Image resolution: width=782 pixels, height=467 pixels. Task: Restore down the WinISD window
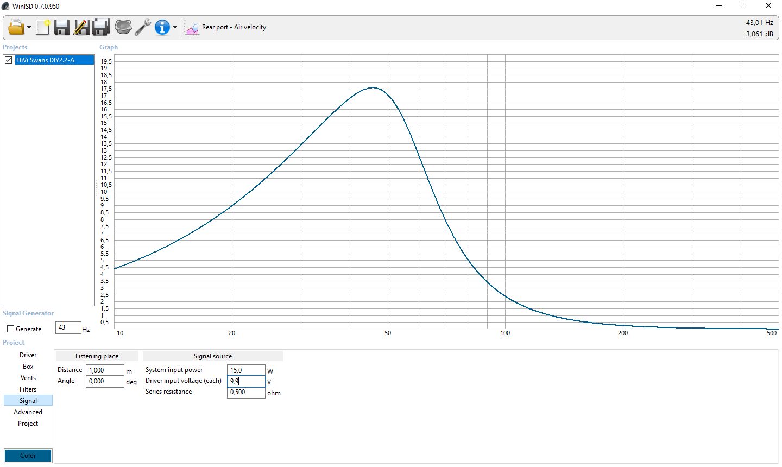coord(743,6)
